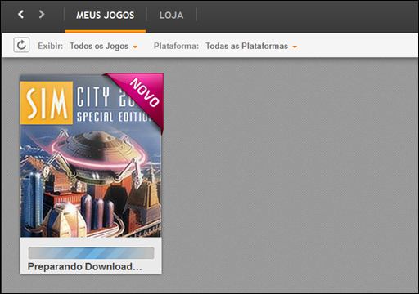Click the Plataforma label
This screenshot has width=419, height=294.
pos(176,46)
